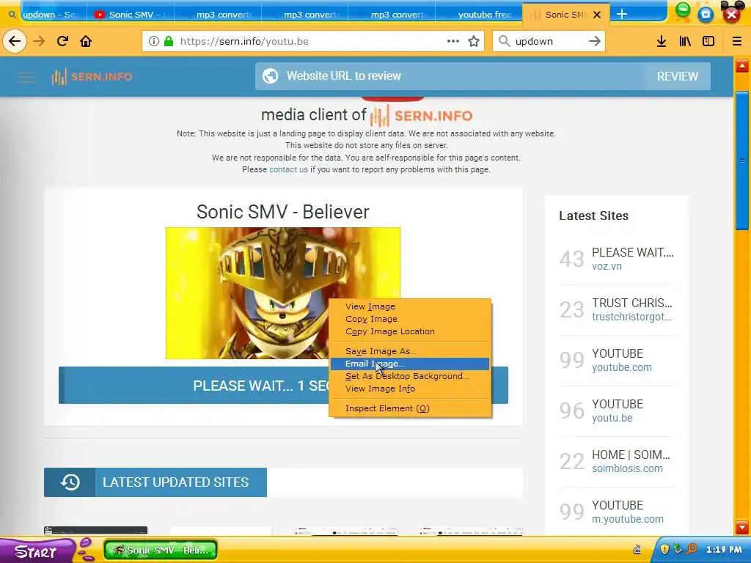Open the Start menu

pyautogui.click(x=36, y=551)
